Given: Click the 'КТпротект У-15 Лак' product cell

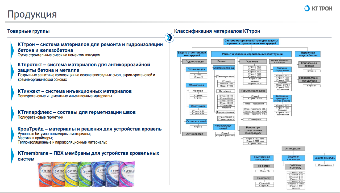Looking at the screenshot, I should click(x=296, y=184).
